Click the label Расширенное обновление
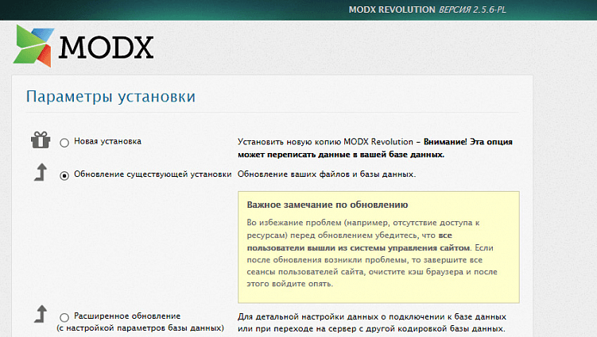The height and width of the screenshot is (337, 597). tap(127, 316)
